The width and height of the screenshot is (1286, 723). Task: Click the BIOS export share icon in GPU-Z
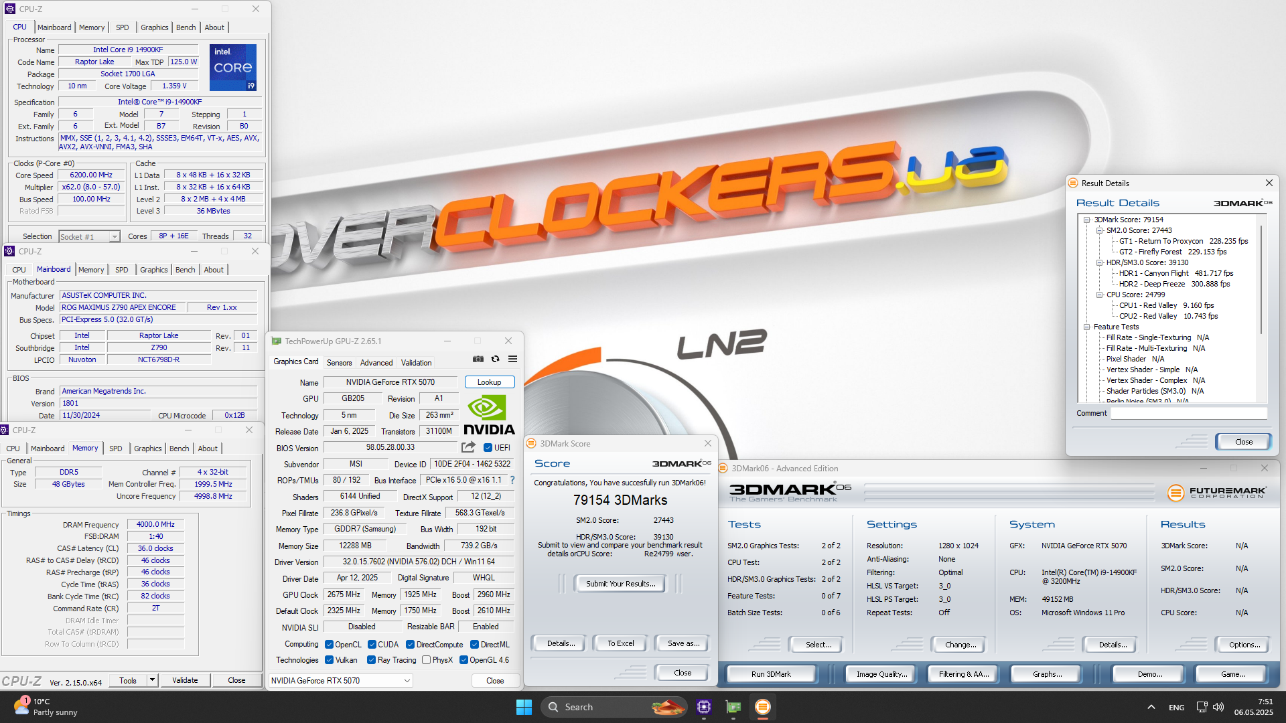(468, 447)
